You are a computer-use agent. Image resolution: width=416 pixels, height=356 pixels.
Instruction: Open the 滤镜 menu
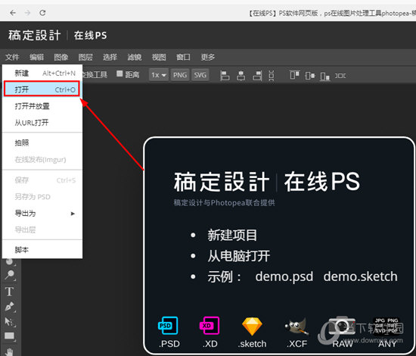[135, 57]
